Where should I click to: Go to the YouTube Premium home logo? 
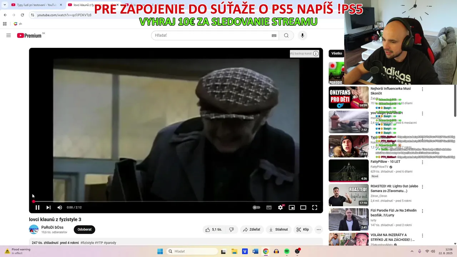tap(29, 35)
